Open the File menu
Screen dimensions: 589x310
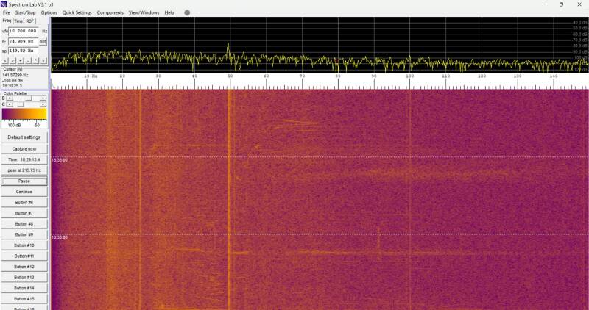coord(7,12)
